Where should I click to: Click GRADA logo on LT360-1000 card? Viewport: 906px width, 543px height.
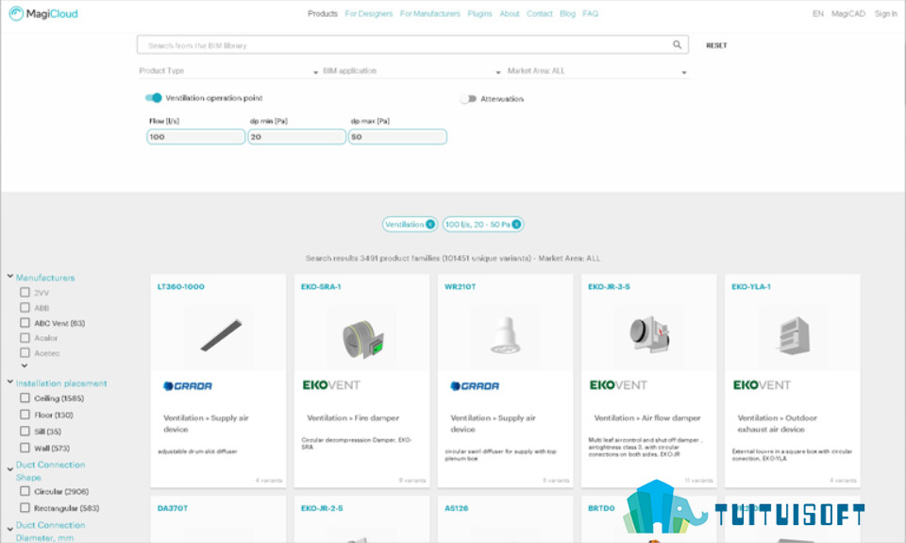[x=187, y=385]
